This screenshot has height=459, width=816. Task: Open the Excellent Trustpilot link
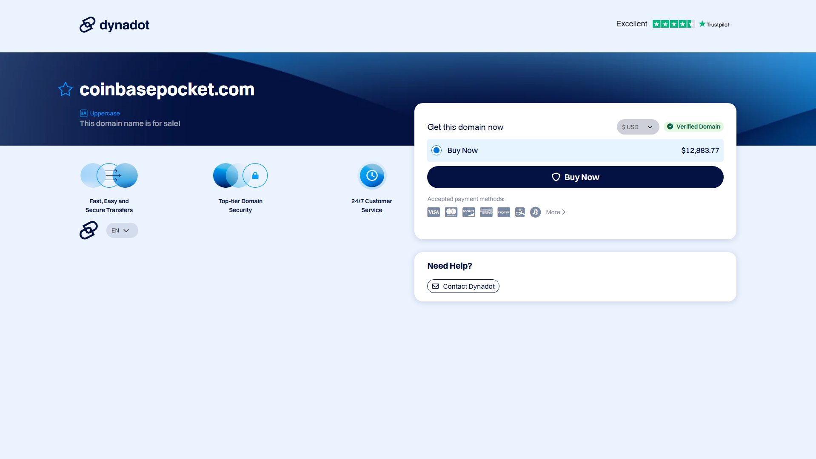click(632, 24)
